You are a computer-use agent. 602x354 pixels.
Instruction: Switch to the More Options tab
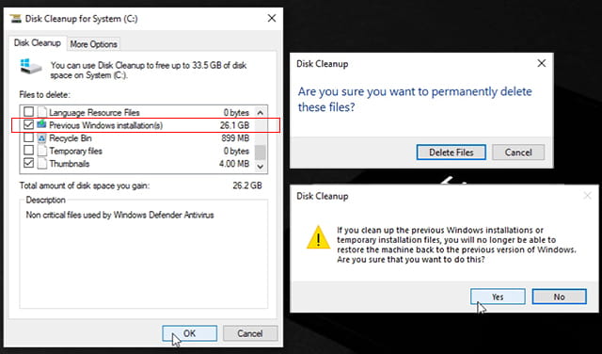pos(93,44)
